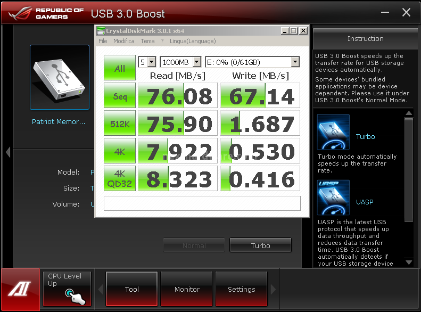421x312 pixels.
Task: Open the Tool menu button
Action: point(131,289)
